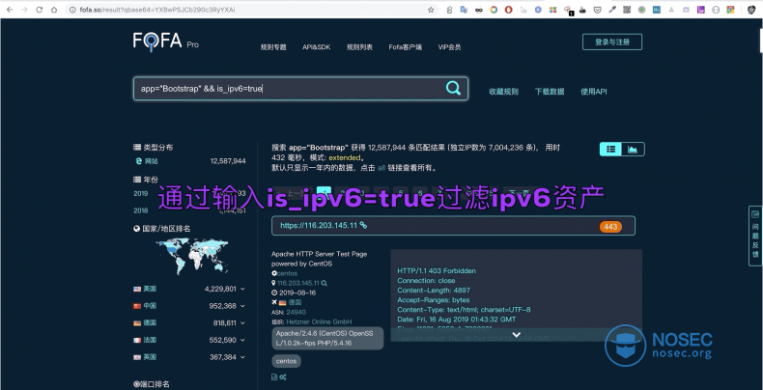Open the Fofa客户端 nav item
The width and height of the screenshot is (763, 390).
pyautogui.click(x=406, y=47)
